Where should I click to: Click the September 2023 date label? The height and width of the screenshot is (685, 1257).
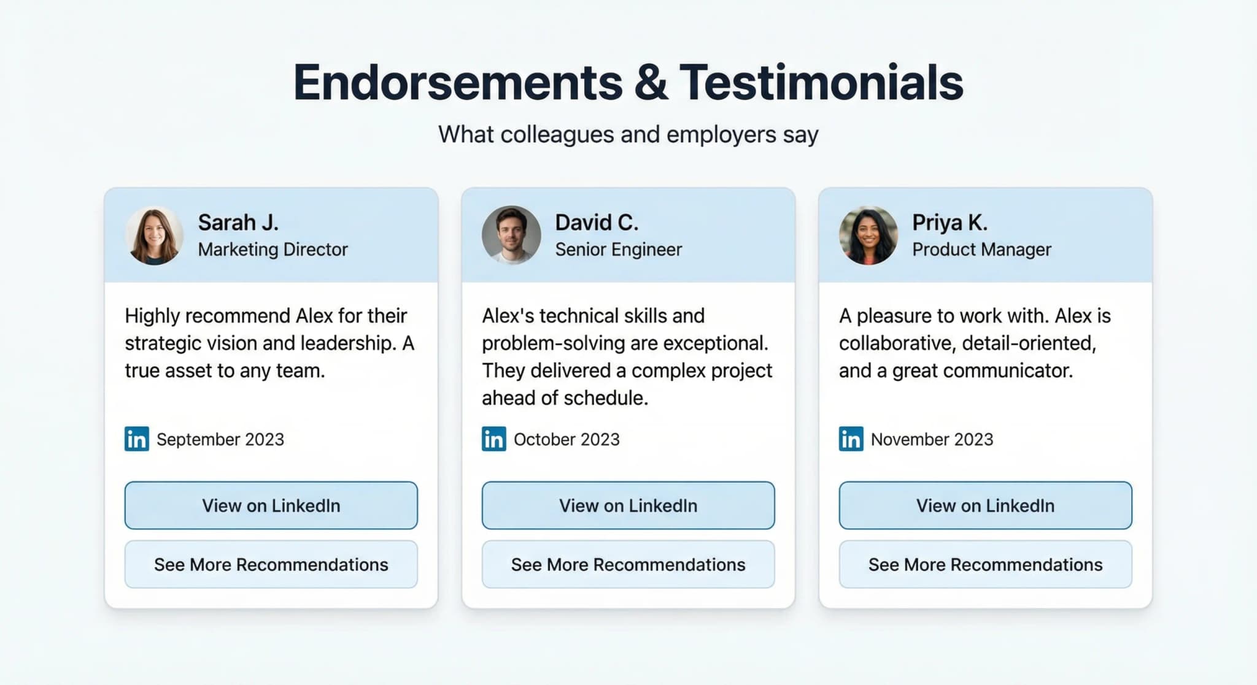220,440
